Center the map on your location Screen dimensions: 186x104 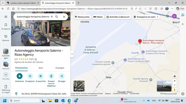(175, 76)
